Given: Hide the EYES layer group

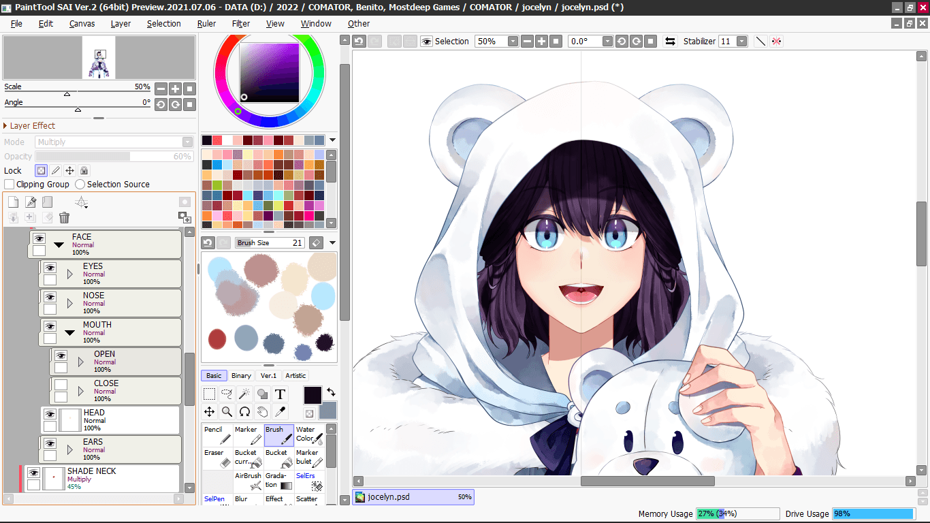Looking at the screenshot, I should pos(50,268).
